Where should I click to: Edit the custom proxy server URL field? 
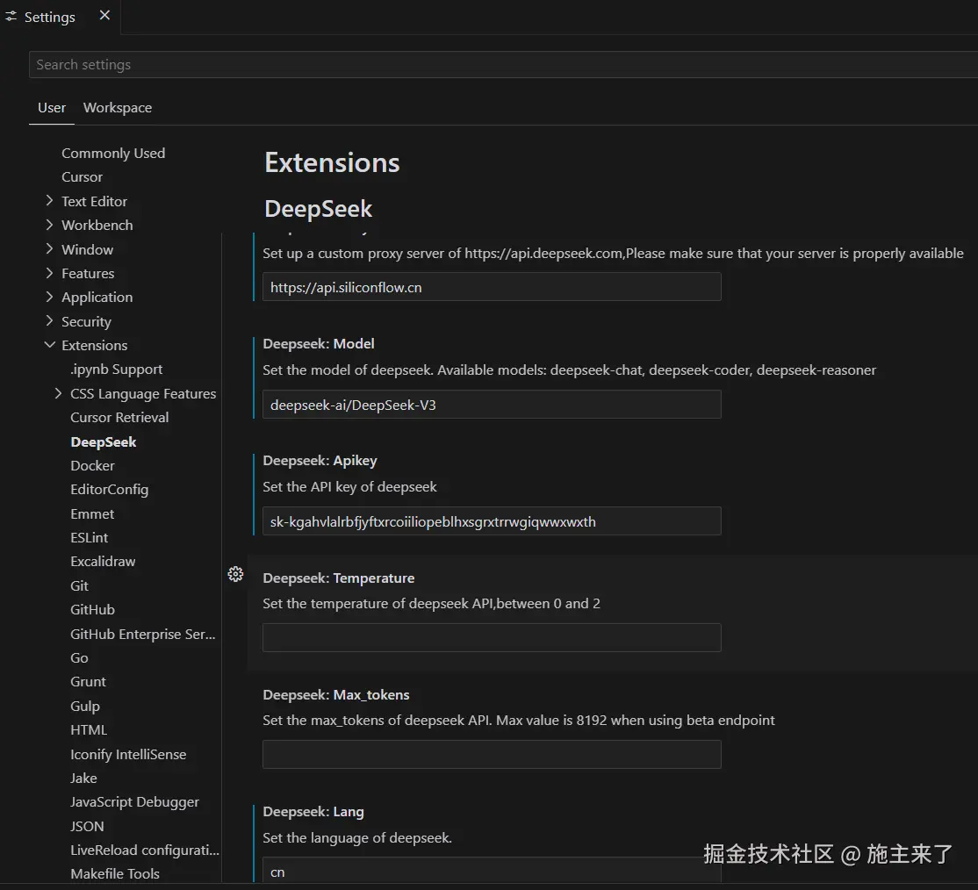click(492, 287)
